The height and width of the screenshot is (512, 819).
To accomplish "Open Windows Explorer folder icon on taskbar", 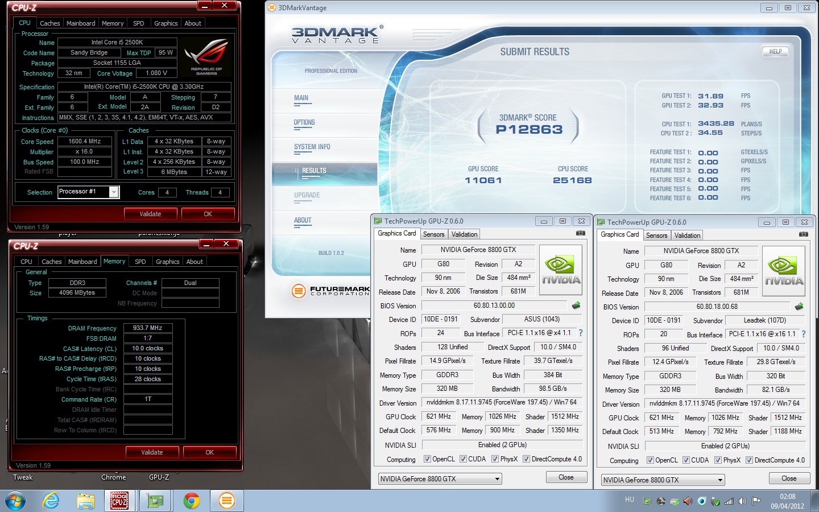I will tap(86, 501).
